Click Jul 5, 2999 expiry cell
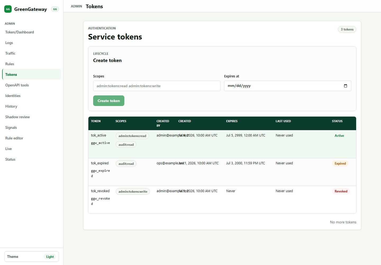Viewport: 381px width, 265px height. click(x=246, y=135)
